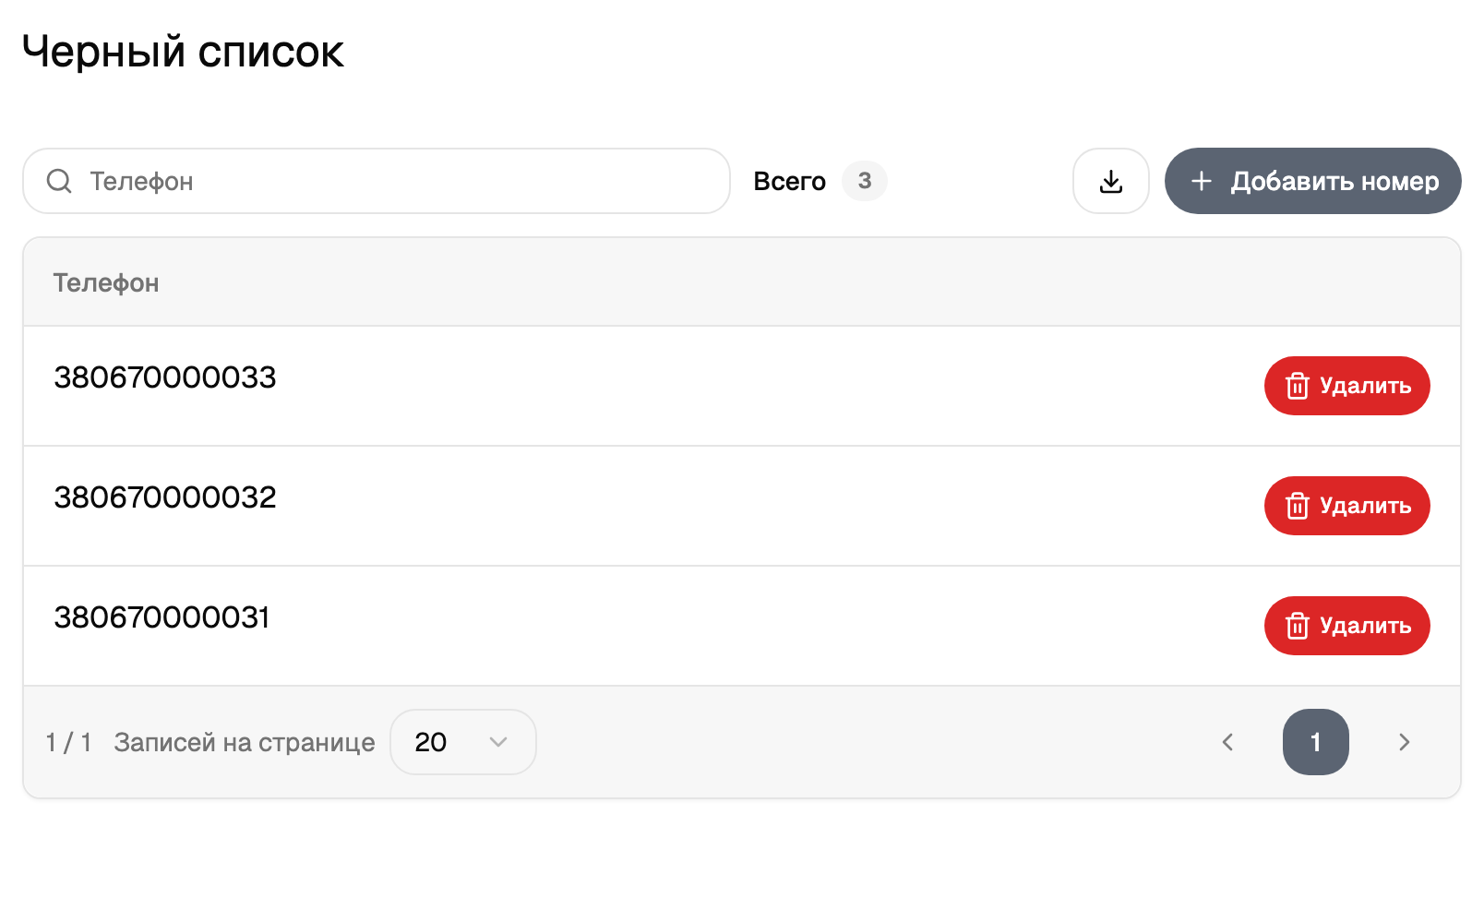Click the search magnifier icon
Viewport: 1484px width, 910px height.
tap(59, 181)
